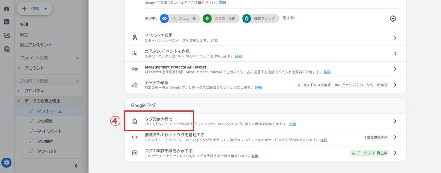
Task: Open the enhanced measurement settings gear
Action: [393, 18]
